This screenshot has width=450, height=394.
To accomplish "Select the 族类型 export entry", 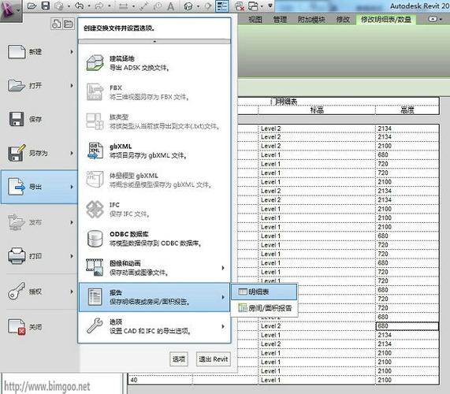I will click(154, 121).
